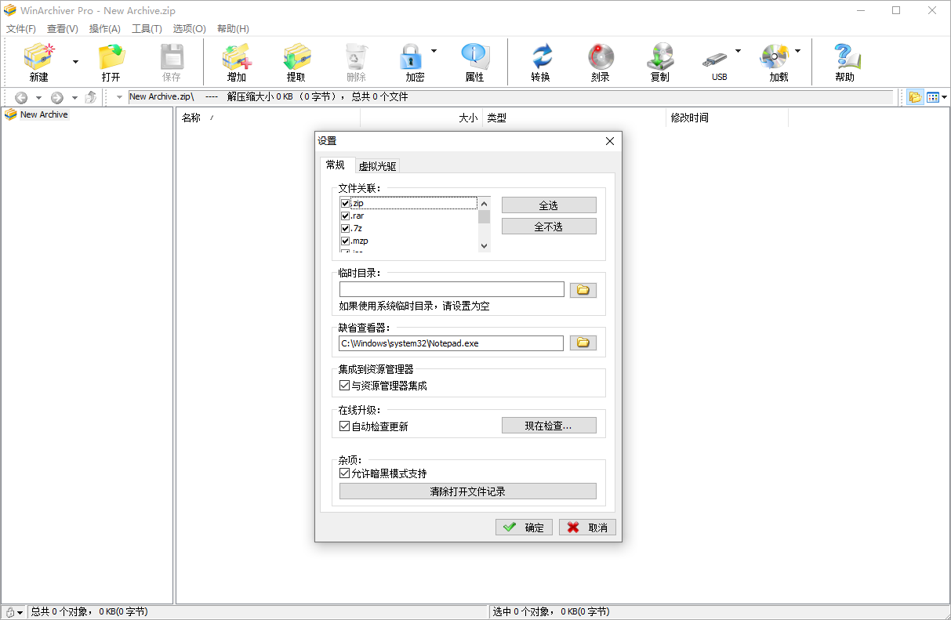Uncheck the .rar file association
The width and height of the screenshot is (951, 620).
tap(344, 215)
